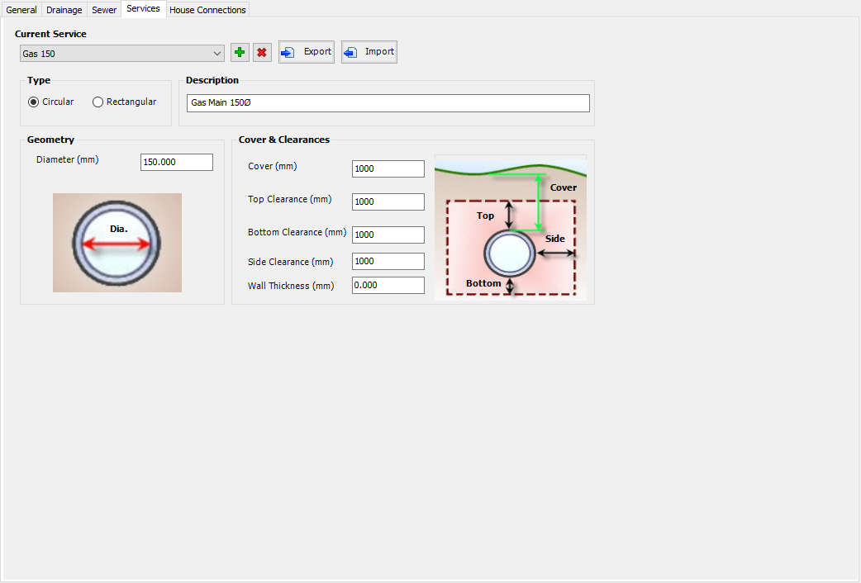Click the Geometry group title
The image size is (861, 583).
click(50, 140)
